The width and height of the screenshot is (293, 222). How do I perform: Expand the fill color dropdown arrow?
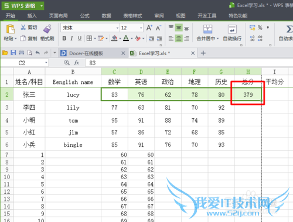point(120,38)
